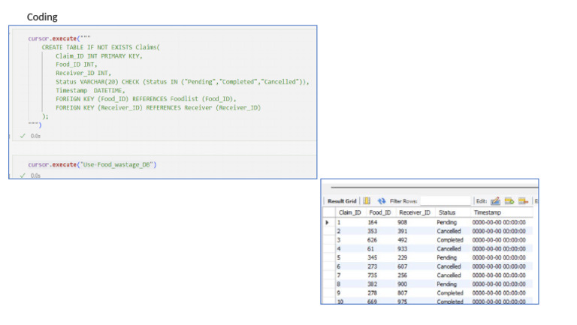Viewport: 577px width, 325px height.
Task: Click the FOREIGN KEY Receiver_ID REFERENCES Receiver line
Action: (158, 108)
